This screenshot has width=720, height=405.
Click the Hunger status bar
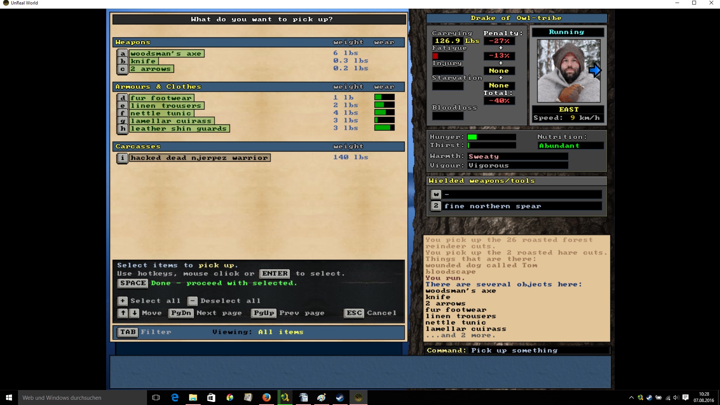(x=491, y=137)
